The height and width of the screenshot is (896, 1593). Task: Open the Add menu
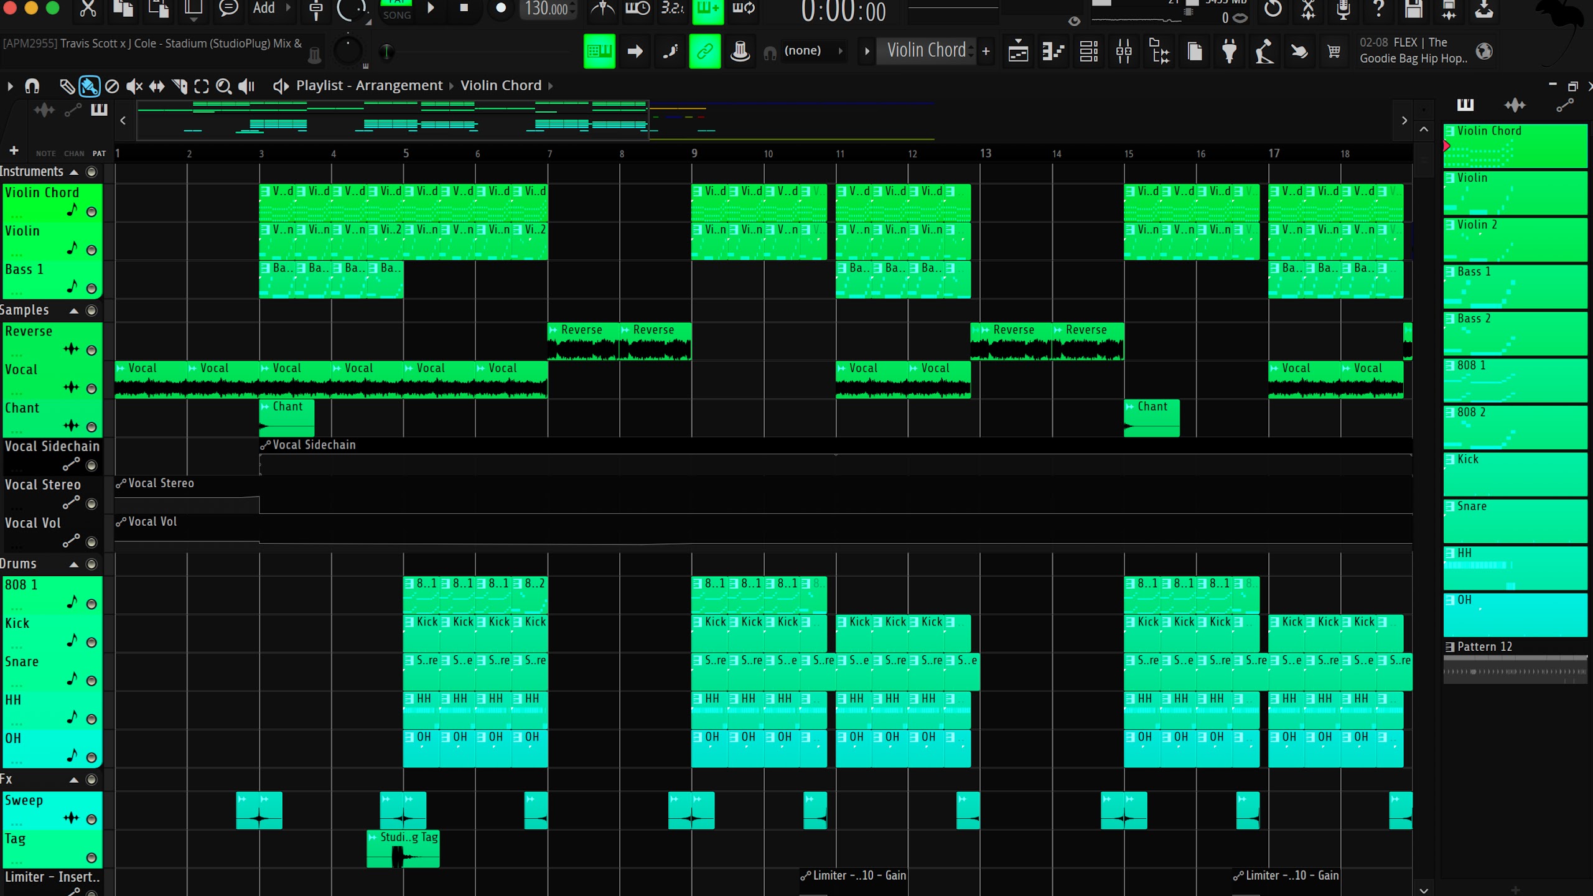264,9
